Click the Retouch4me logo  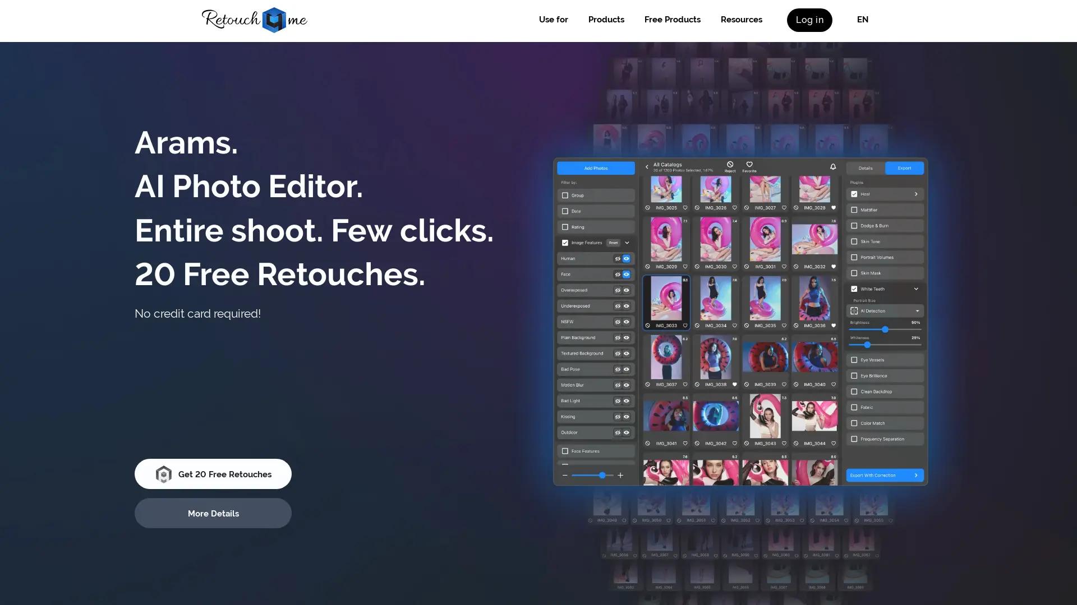click(254, 20)
